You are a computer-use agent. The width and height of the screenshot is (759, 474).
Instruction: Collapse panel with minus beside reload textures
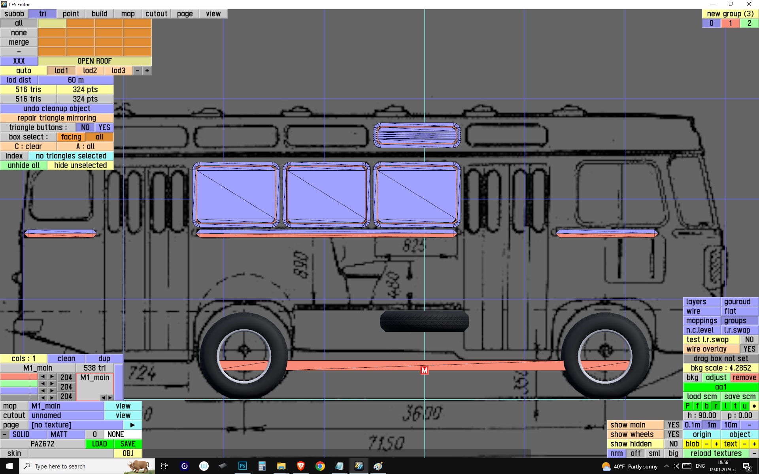[754, 453]
